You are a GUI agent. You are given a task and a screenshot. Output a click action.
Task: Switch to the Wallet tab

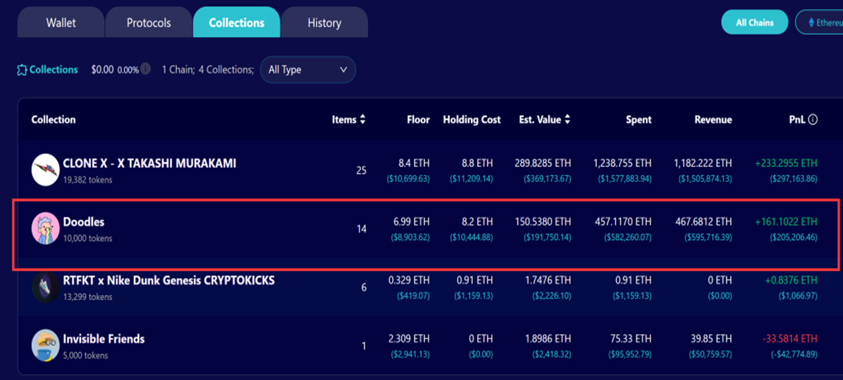coord(61,23)
